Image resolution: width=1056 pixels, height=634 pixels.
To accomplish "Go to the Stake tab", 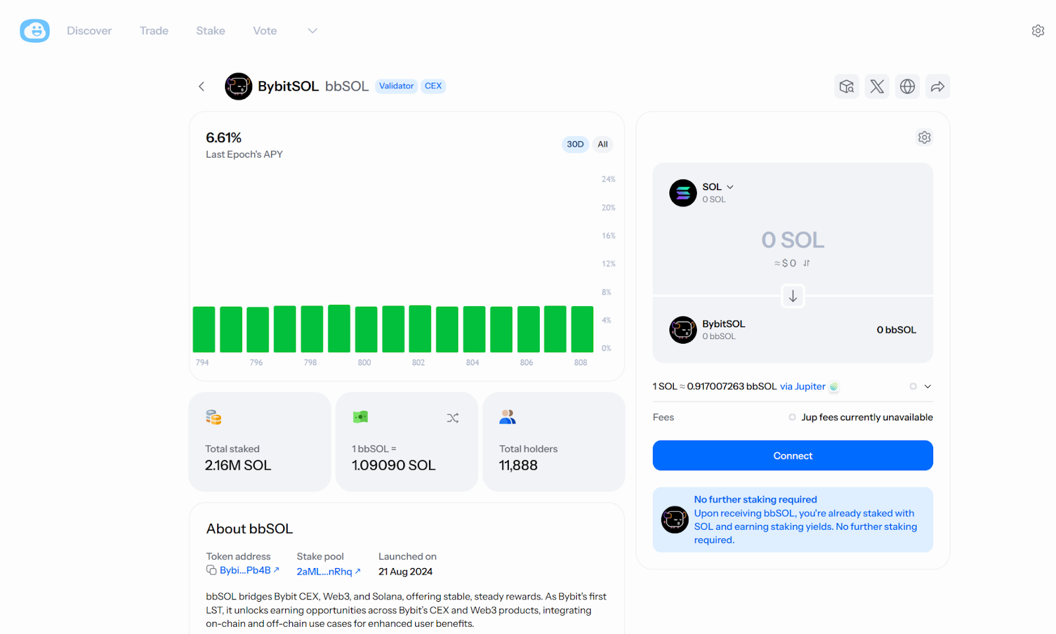I will click(211, 30).
